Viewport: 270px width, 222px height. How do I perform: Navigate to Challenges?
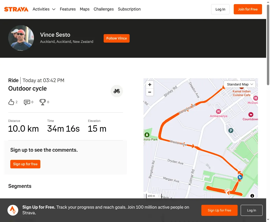(104, 9)
